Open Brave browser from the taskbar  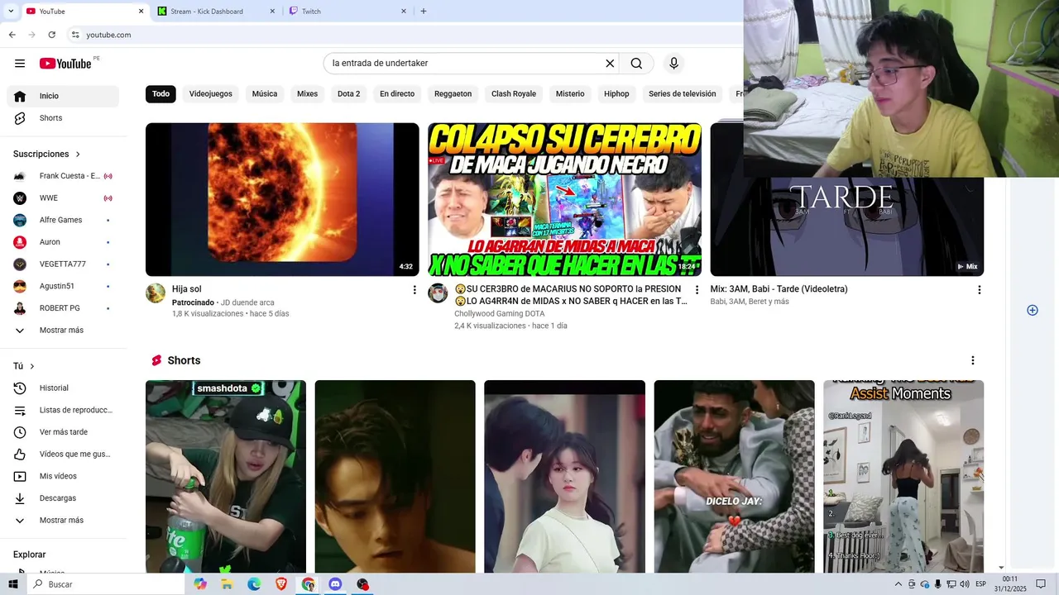pos(281,584)
